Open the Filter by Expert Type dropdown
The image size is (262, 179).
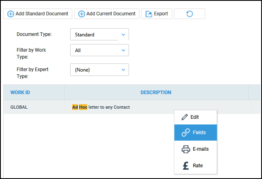[99, 70]
